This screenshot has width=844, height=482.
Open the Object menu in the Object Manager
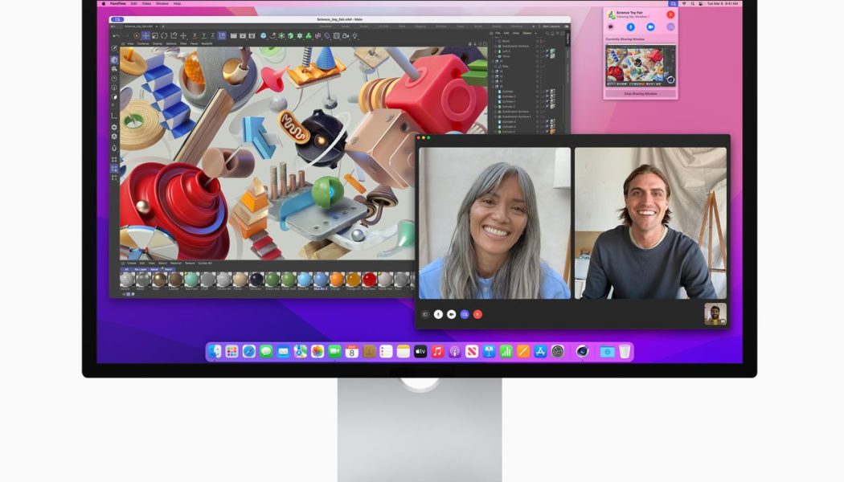pyautogui.click(x=527, y=33)
